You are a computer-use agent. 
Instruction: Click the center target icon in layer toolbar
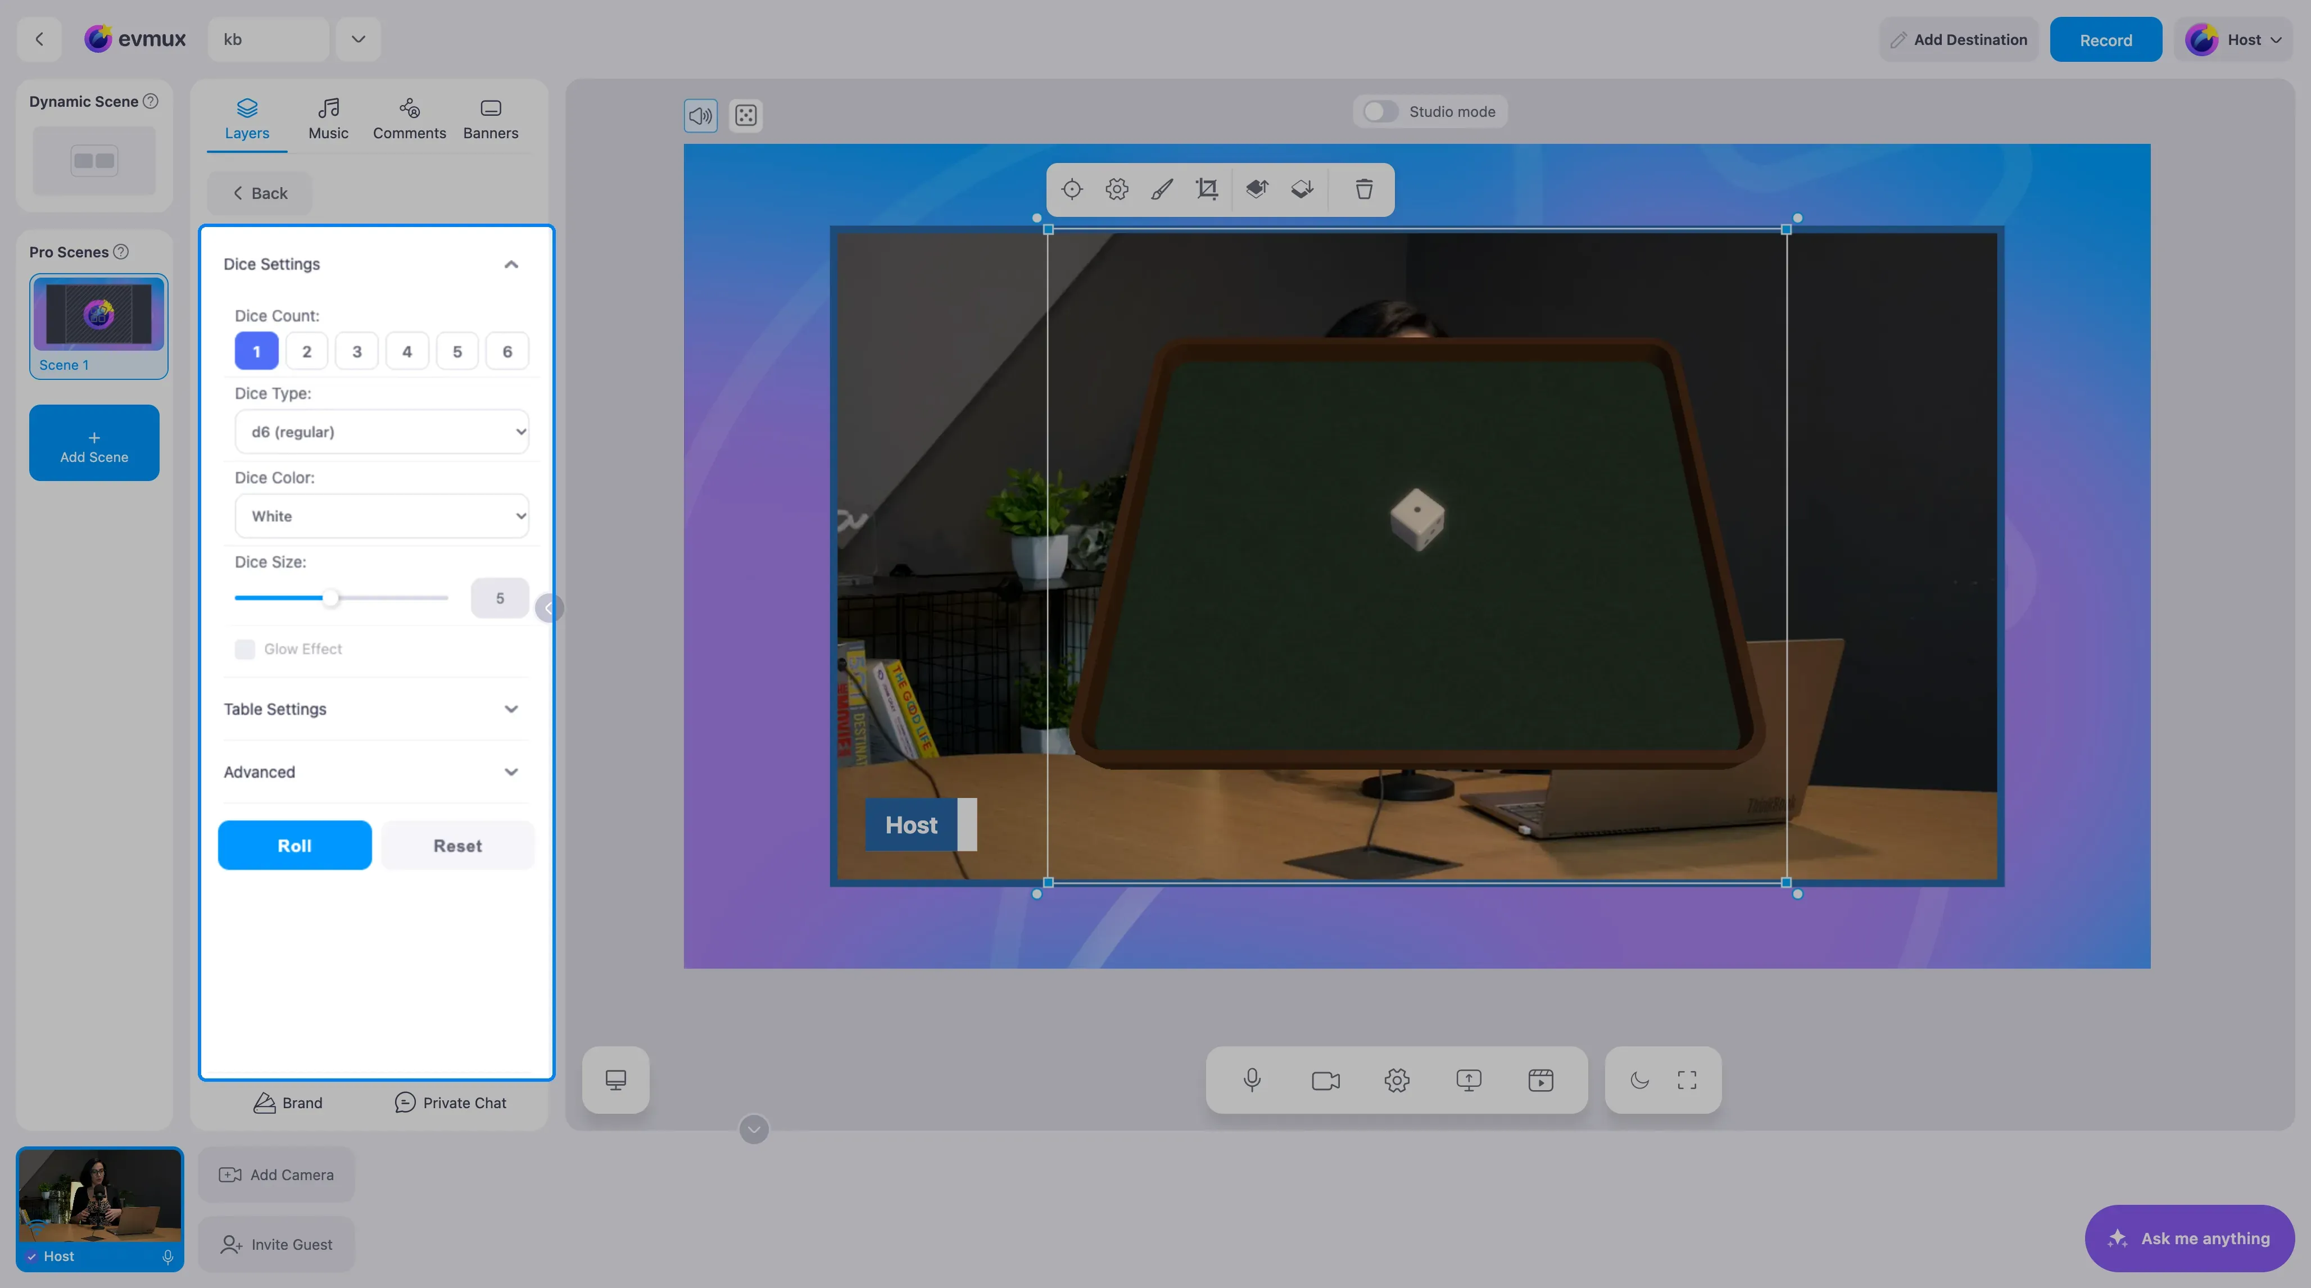click(x=1072, y=189)
